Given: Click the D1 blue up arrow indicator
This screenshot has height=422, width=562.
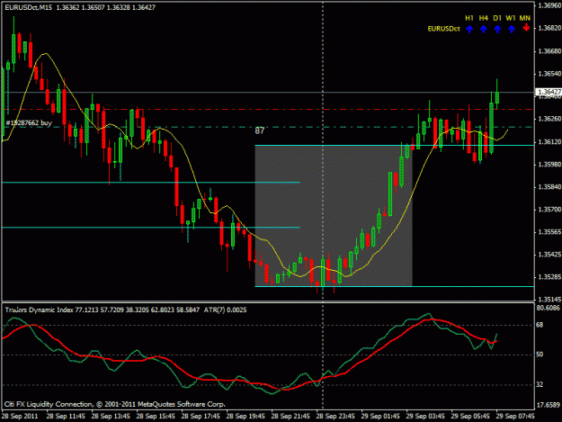Looking at the screenshot, I should coord(497,29).
